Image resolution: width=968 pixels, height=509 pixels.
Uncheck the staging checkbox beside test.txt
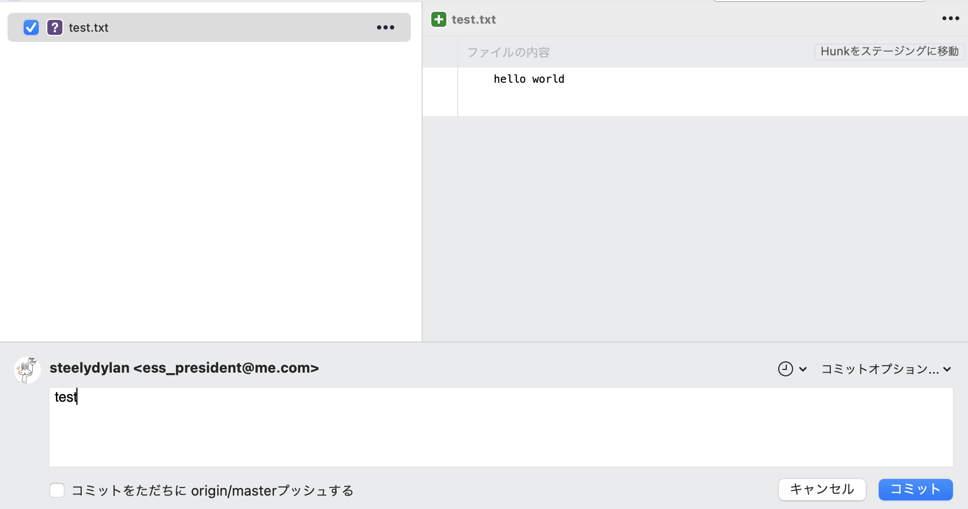31,27
